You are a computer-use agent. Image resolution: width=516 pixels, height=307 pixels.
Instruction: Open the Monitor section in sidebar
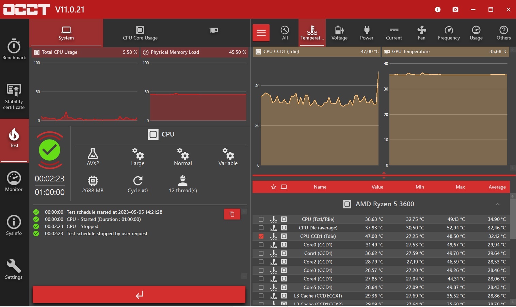(x=14, y=181)
